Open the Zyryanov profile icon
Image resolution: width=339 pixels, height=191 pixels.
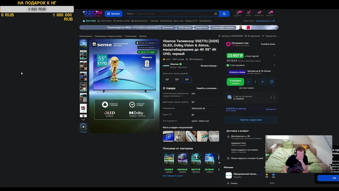coord(238,14)
